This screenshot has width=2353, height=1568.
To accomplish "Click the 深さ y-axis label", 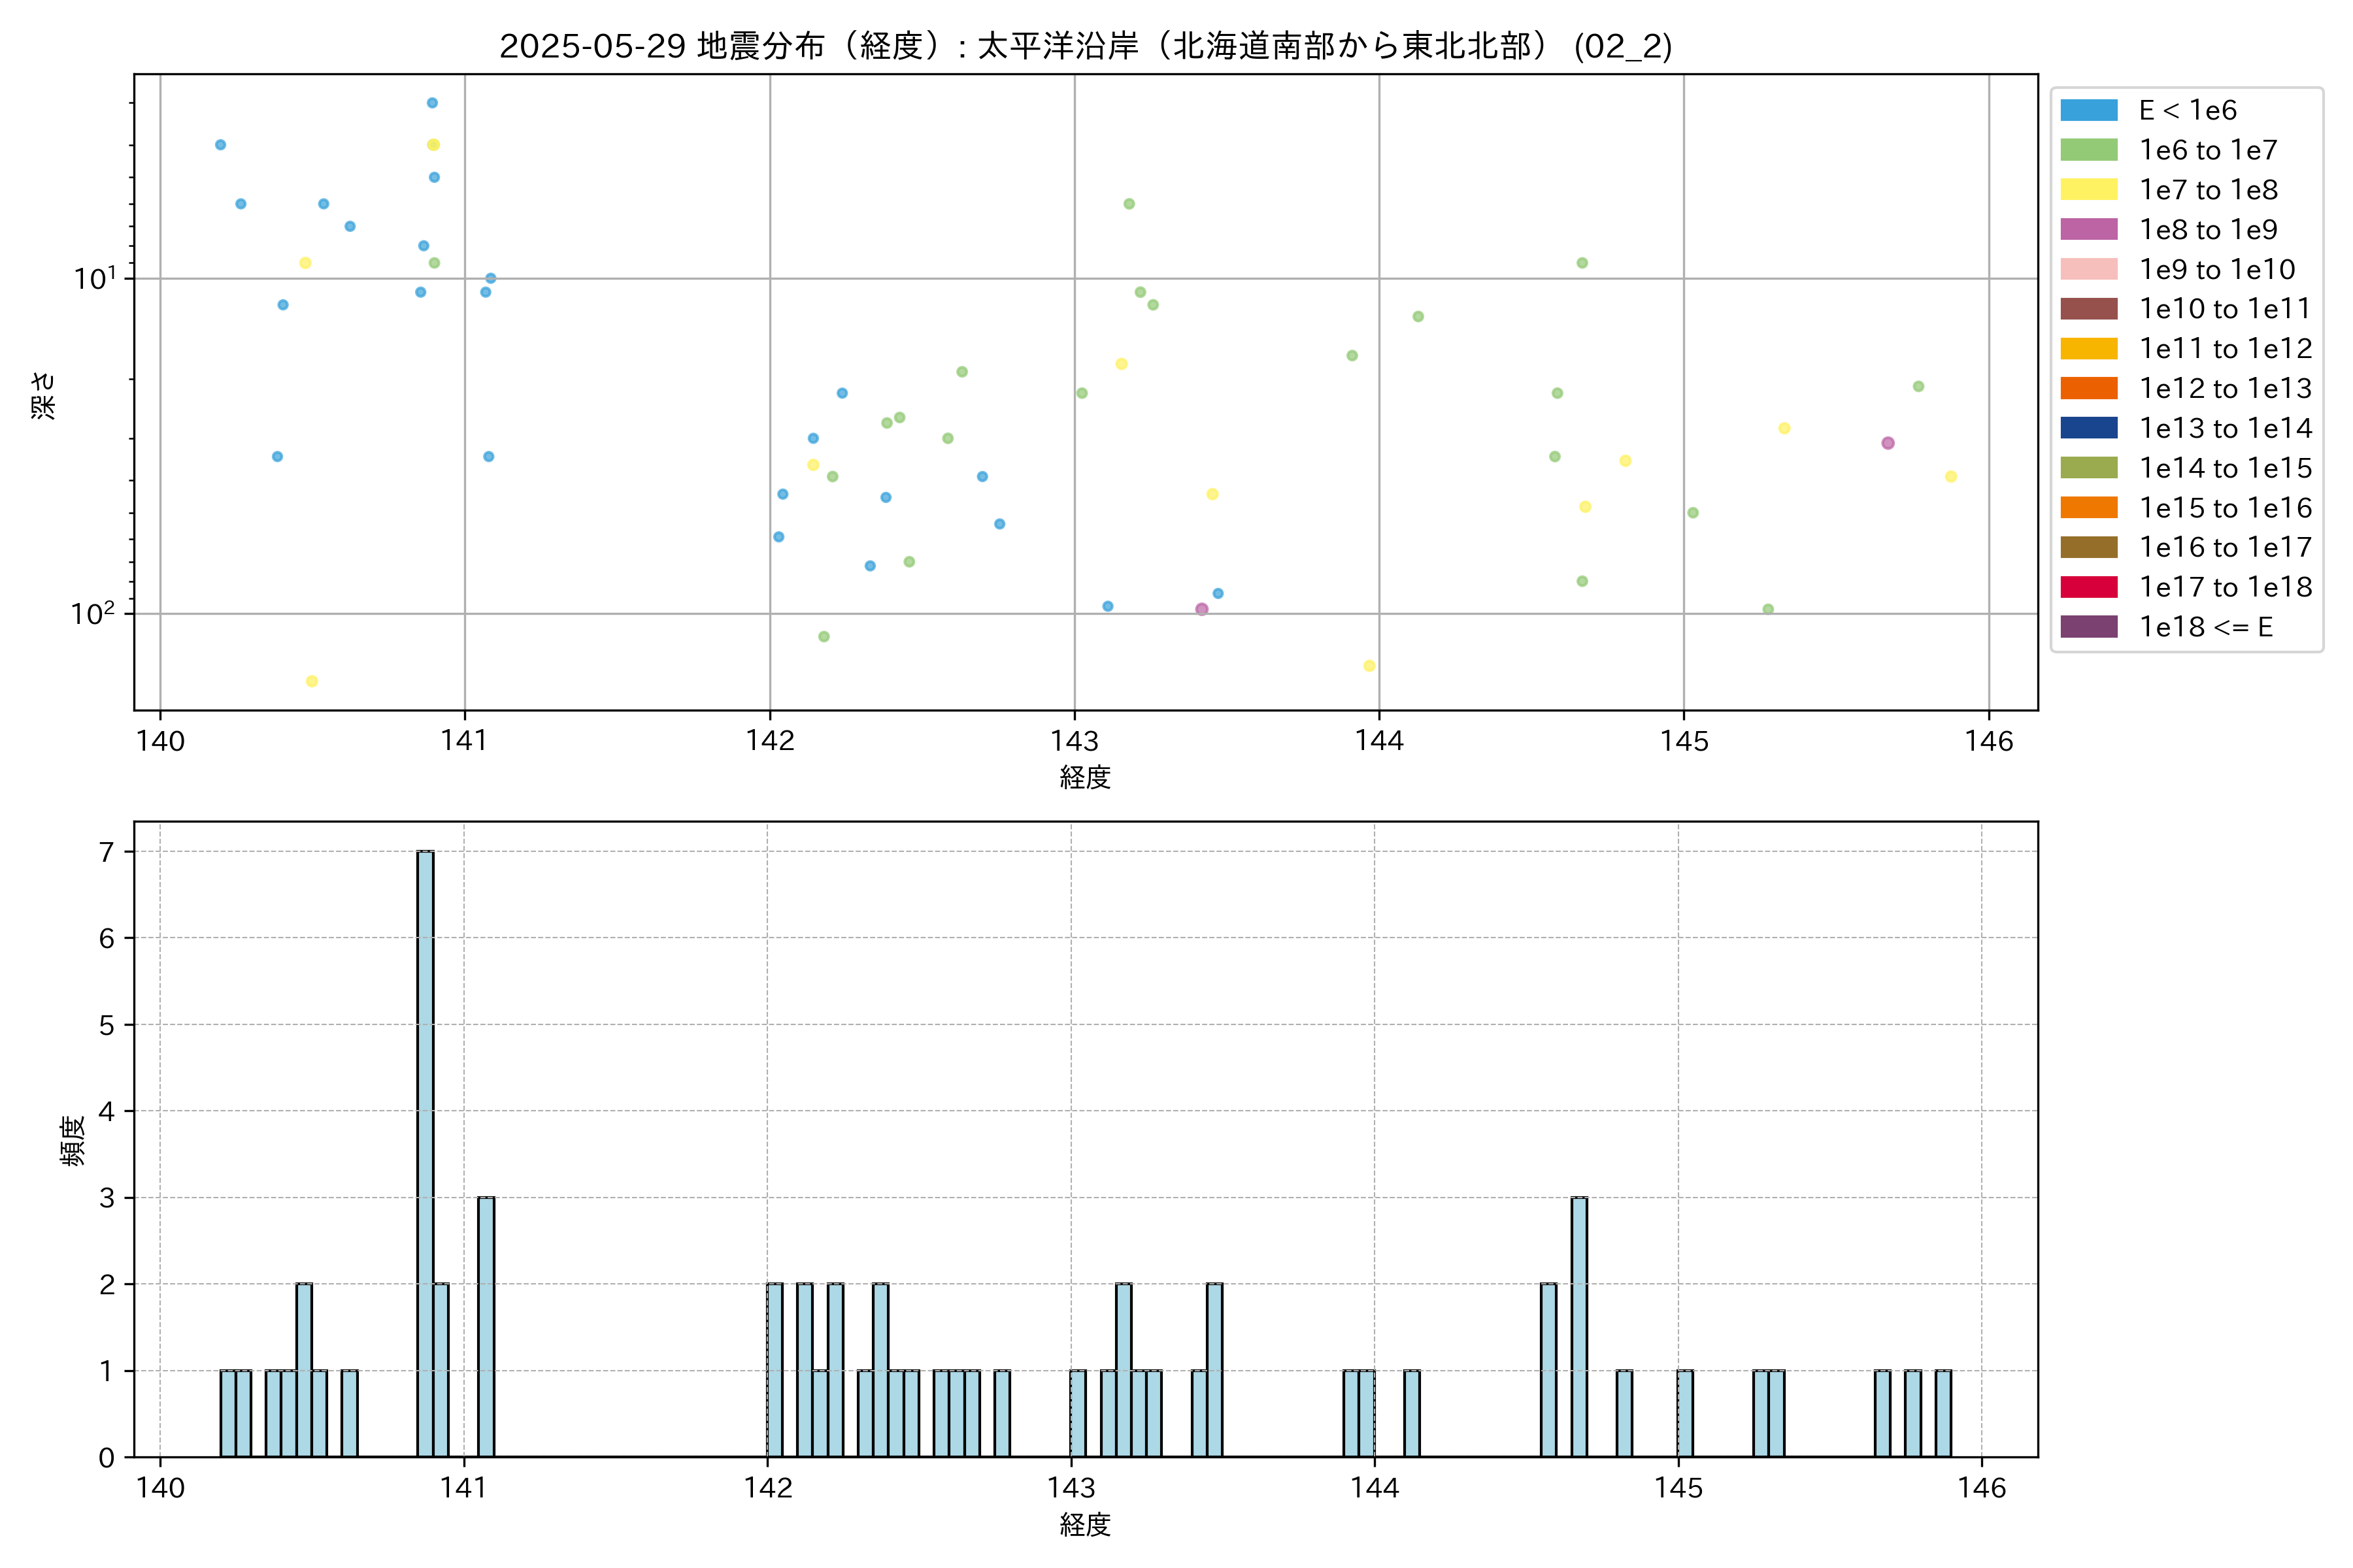I will point(44,395).
